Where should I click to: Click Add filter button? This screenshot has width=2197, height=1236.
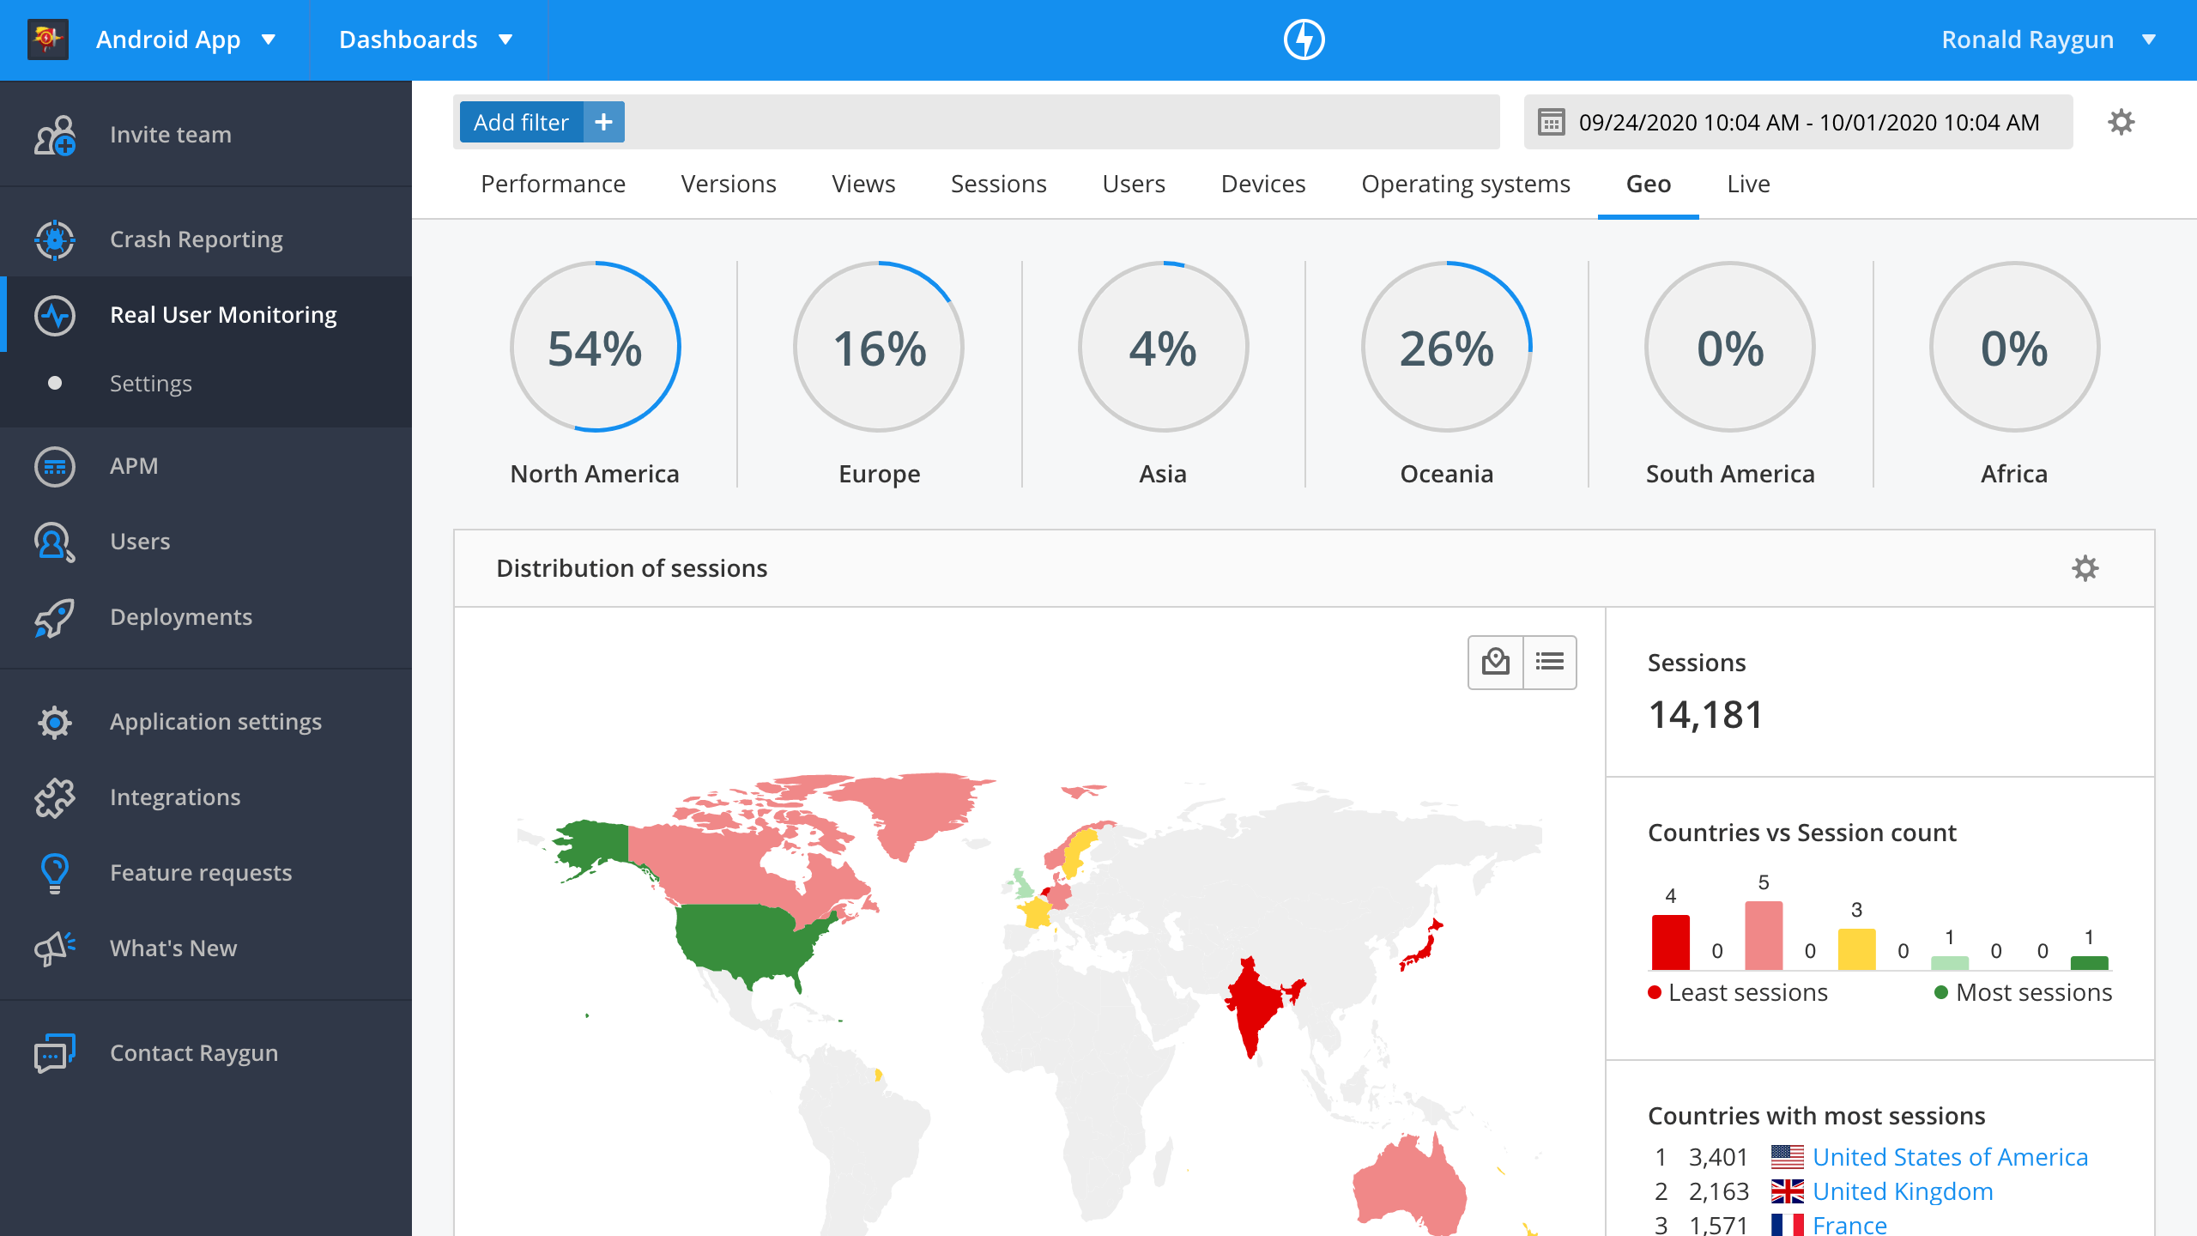[x=540, y=122]
